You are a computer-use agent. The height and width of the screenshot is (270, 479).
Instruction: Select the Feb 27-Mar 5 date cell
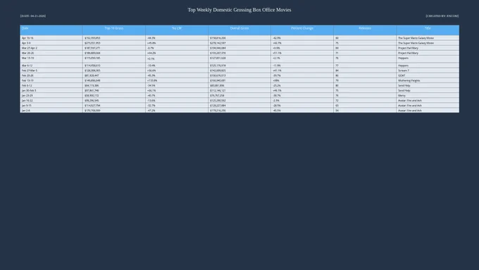click(51, 70)
